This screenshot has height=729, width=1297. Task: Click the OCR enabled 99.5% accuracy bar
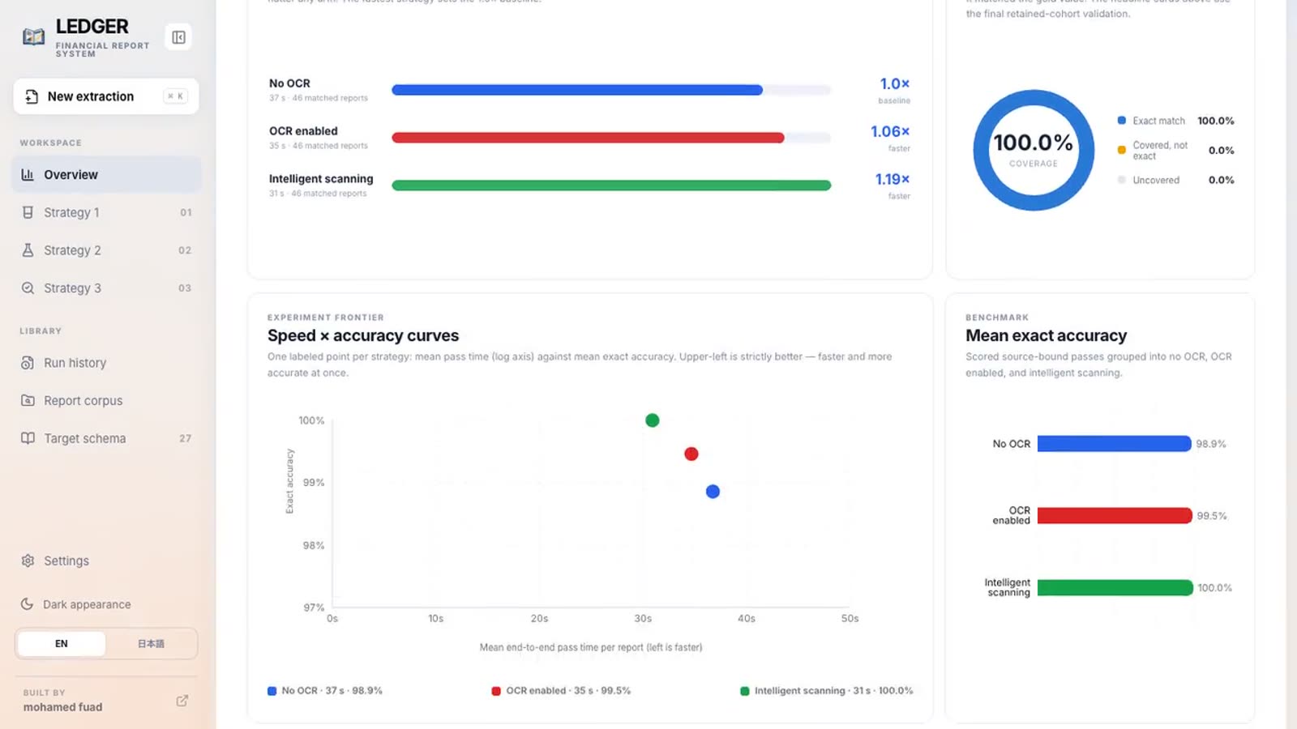pos(1115,516)
